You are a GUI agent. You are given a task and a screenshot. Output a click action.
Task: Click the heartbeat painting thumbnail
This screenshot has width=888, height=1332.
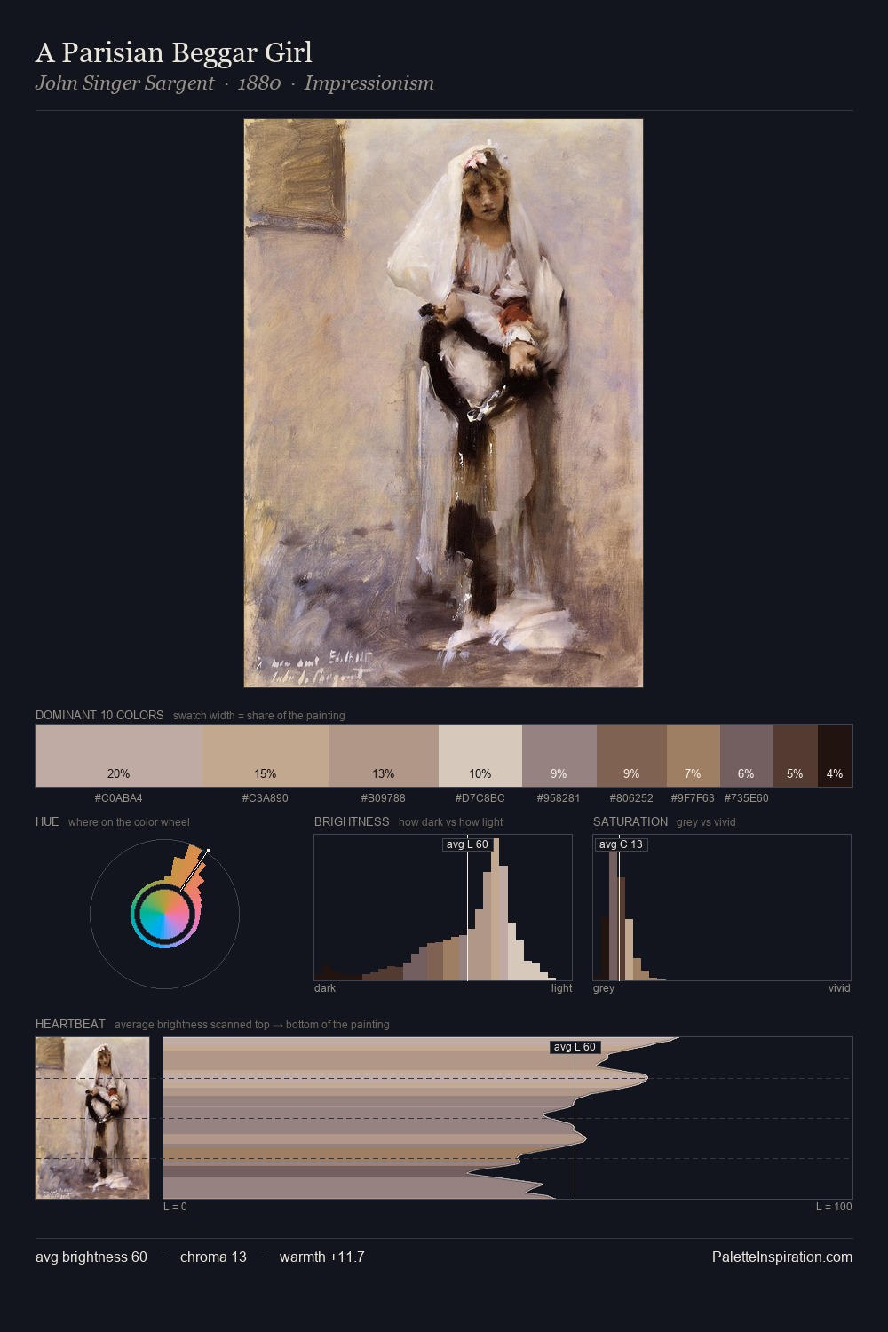coord(92,1118)
